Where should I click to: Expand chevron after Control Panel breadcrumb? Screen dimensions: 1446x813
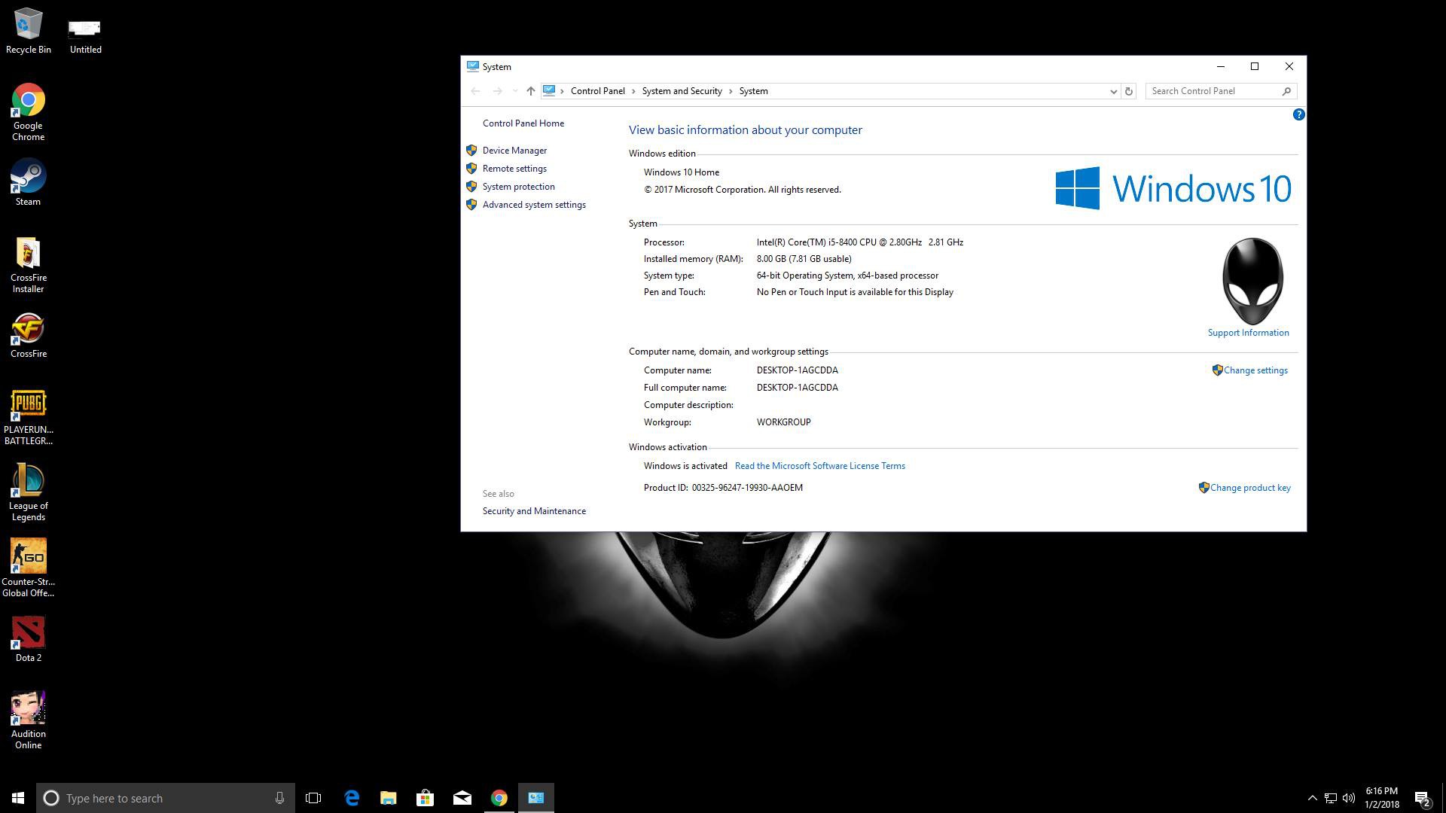click(633, 91)
